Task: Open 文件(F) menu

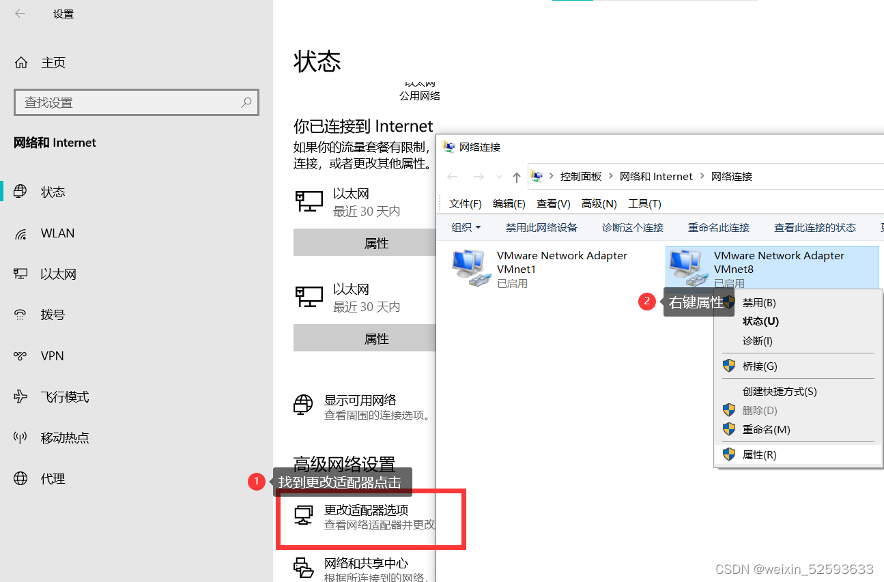Action: [466, 203]
